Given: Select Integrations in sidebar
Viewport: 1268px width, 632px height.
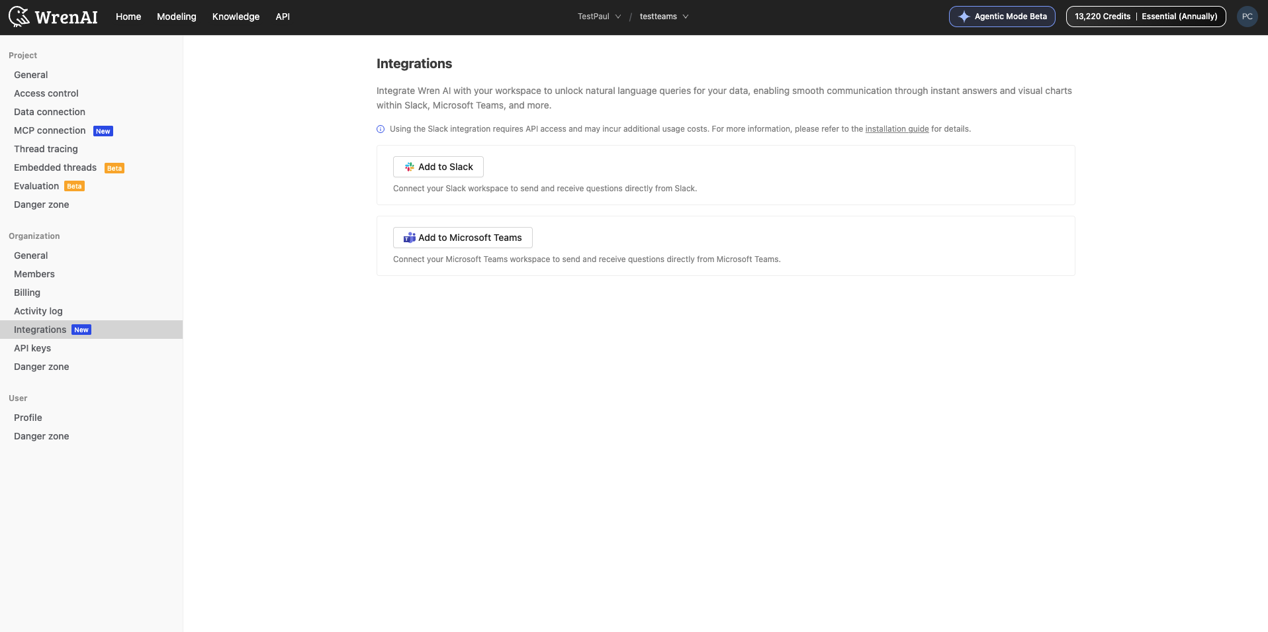Looking at the screenshot, I should click(x=91, y=330).
